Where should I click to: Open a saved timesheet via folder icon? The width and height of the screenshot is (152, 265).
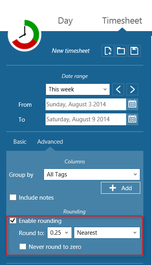(x=121, y=51)
